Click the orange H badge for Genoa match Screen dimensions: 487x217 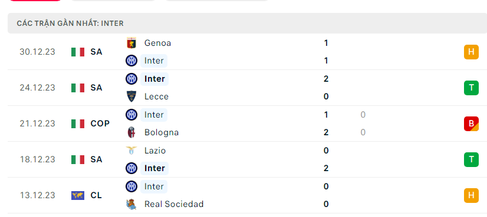[x=471, y=52]
